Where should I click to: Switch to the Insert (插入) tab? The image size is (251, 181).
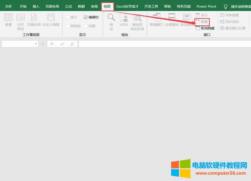pyautogui.click(x=36, y=7)
